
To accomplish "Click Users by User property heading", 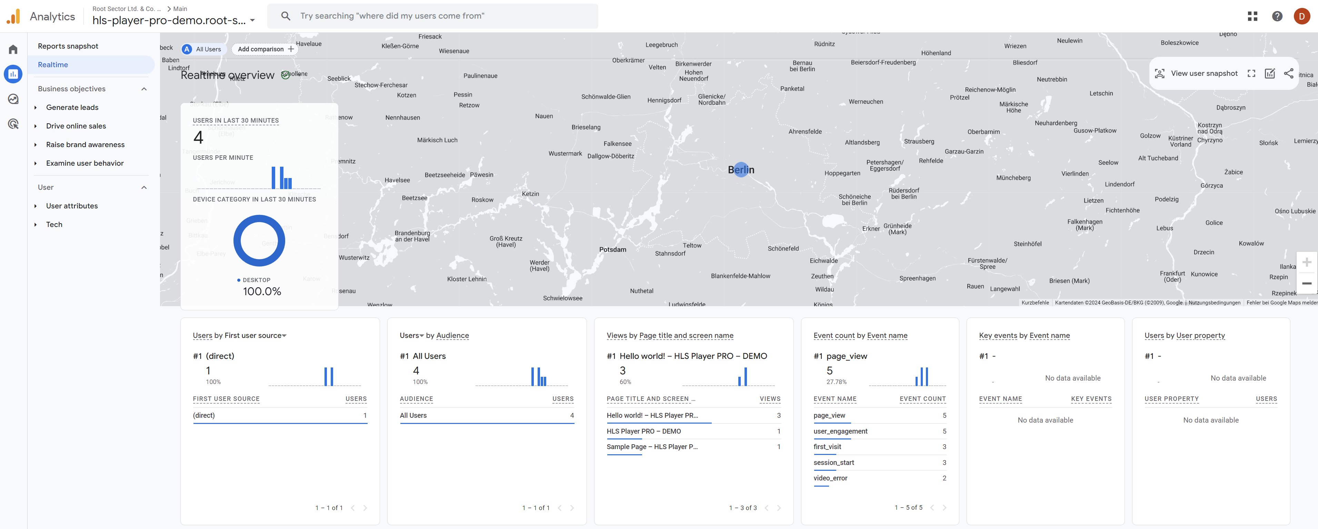I will point(1185,335).
